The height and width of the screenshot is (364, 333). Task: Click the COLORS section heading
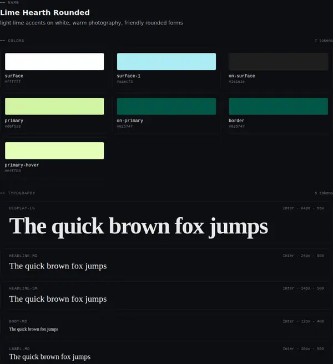coord(16,41)
